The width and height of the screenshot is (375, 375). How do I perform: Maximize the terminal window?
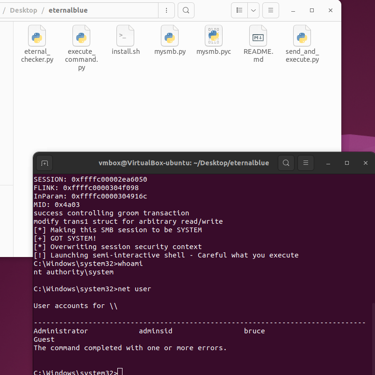347,163
